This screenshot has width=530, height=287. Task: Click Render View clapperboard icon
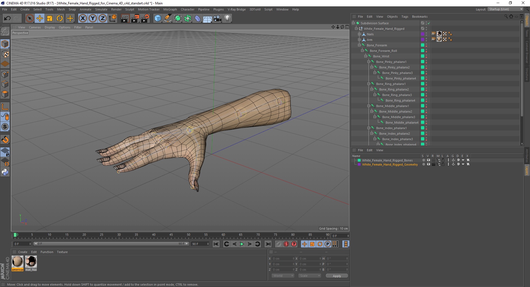(x=125, y=18)
